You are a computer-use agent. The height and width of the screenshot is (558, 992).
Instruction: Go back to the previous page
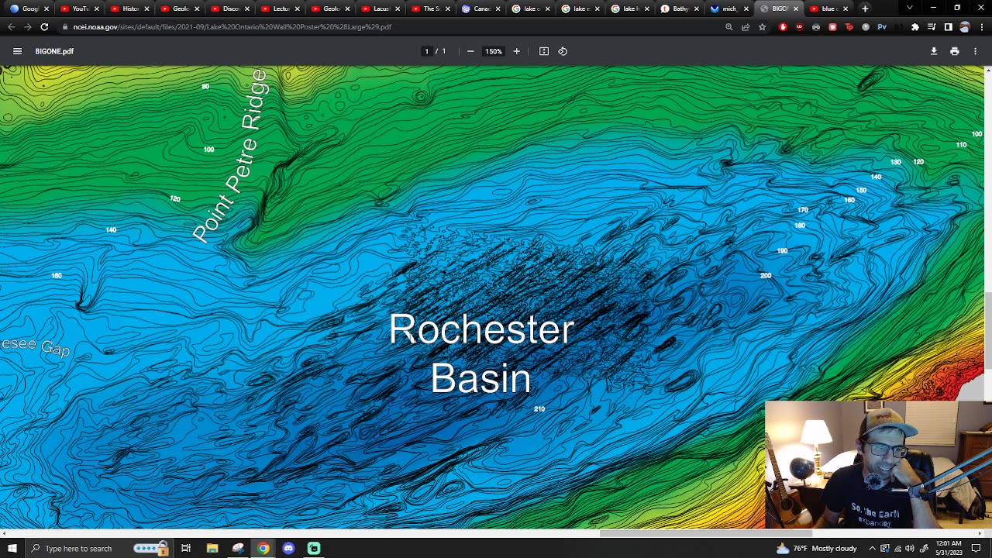(11, 26)
